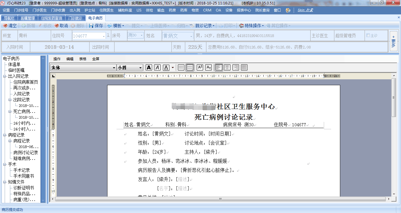Collapse the 出入院记录 tree node
The height and width of the screenshot is (213, 401).
tap(5, 76)
